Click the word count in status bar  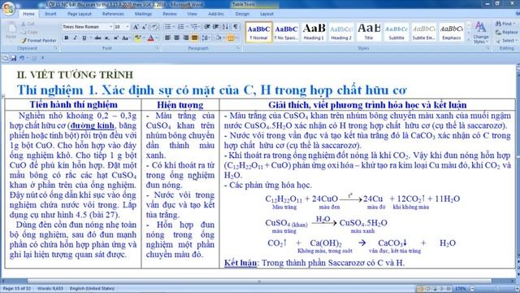[50, 289]
